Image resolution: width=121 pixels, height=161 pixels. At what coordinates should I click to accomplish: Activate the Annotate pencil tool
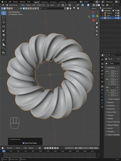tap(4, 40)
